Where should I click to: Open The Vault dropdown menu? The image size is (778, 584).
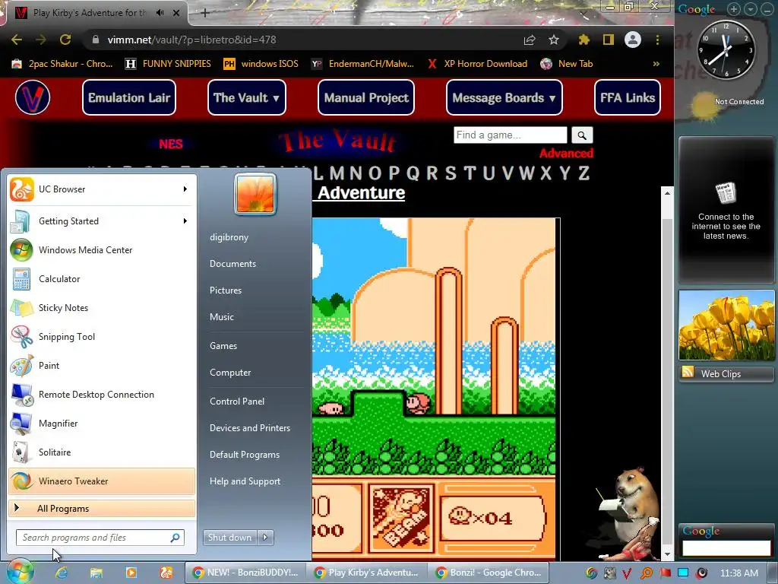coord(247,97)
